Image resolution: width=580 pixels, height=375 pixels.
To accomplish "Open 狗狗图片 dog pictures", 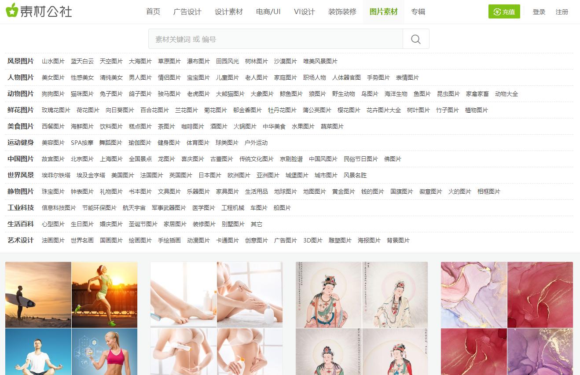I will [52, 94].
